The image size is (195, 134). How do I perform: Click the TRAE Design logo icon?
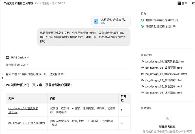[x=8, y=57]
